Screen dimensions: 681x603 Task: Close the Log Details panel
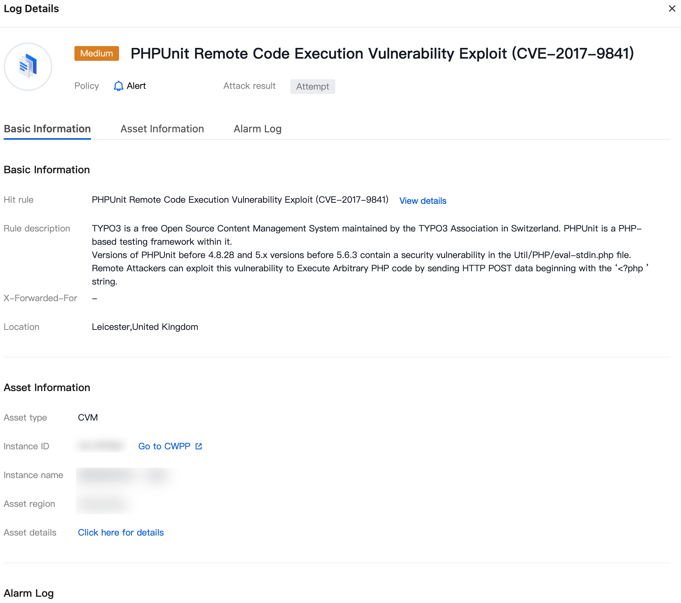coord(672,8)
